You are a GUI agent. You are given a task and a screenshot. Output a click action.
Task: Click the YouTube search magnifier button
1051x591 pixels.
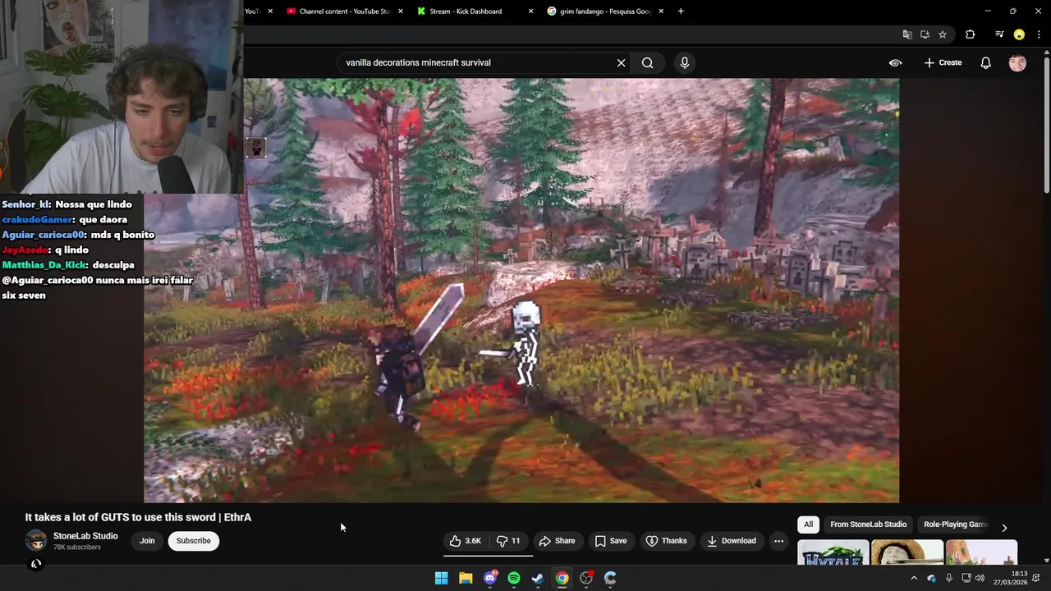(x=648, y=62)
